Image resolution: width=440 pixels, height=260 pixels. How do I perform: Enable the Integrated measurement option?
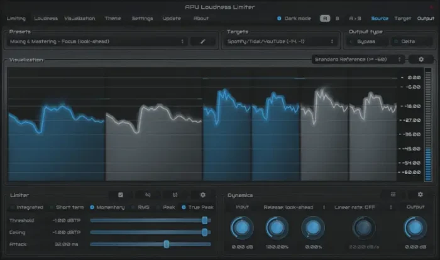pyautogui.click(x=11, y=207)
